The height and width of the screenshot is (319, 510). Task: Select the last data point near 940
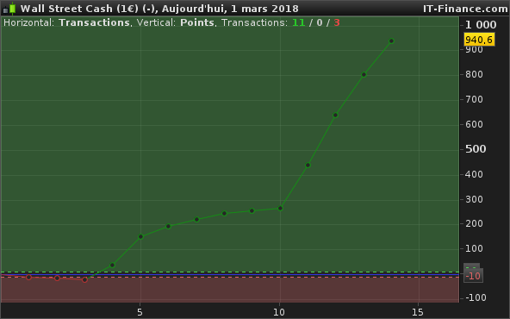point(392,41)
